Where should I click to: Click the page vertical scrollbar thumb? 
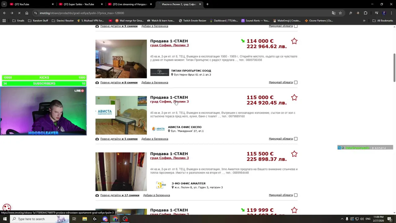394,68
